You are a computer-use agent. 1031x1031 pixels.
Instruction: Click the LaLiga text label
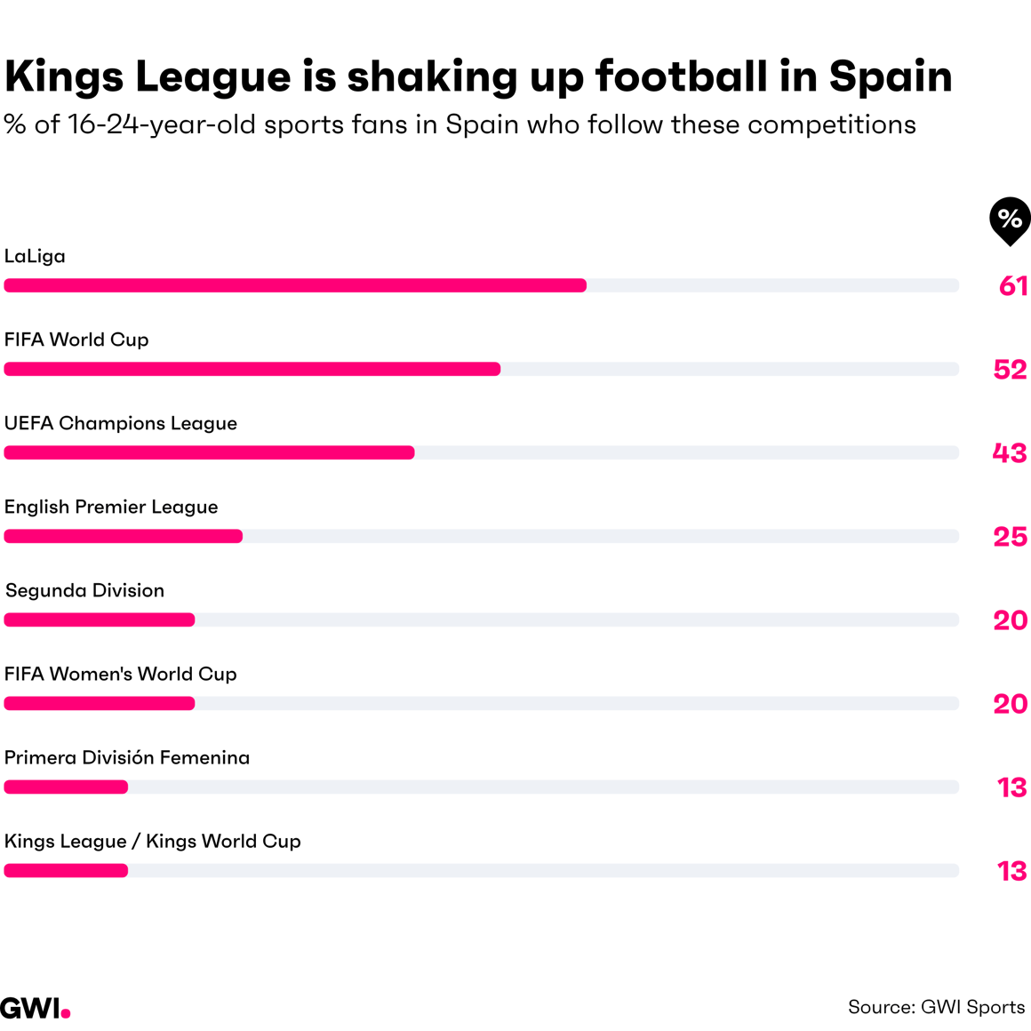point(35,256)
